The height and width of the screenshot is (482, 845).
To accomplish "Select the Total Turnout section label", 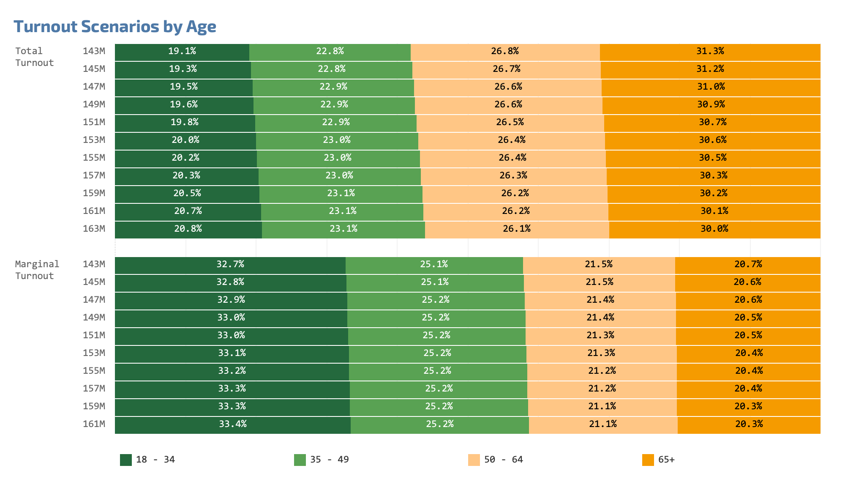I will click(35, 57).
